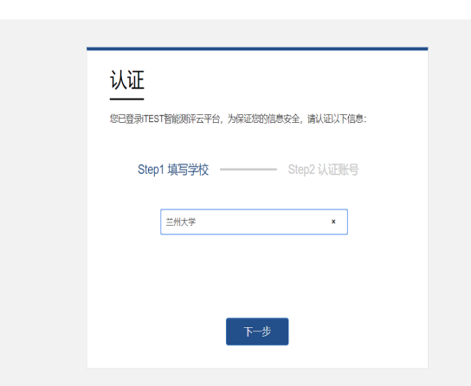Focus the 兰州大学 school input field

tap(255, 222)
